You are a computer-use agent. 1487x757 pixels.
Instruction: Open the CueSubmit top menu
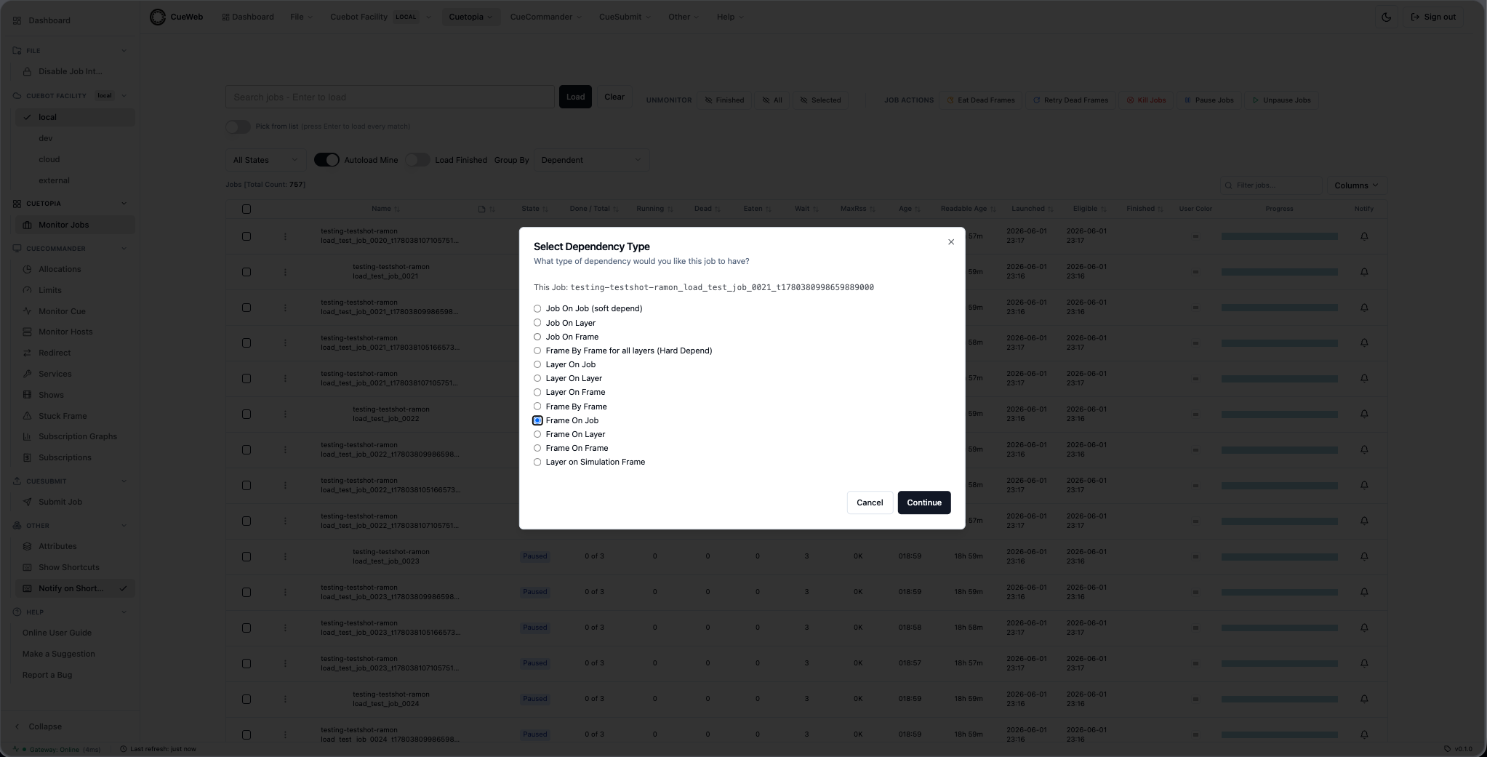(x=625, y=17)
